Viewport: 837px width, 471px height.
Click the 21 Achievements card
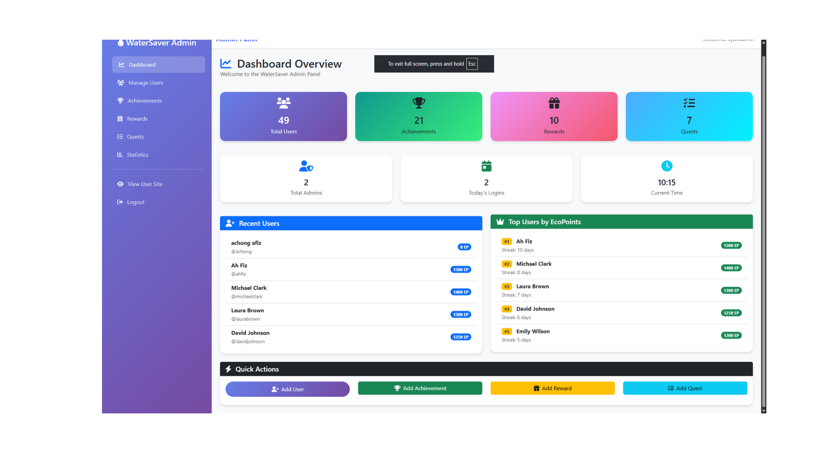click(418, 116)
